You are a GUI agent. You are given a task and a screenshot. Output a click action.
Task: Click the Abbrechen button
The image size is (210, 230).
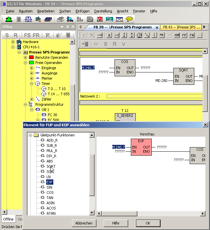point(84,223)
